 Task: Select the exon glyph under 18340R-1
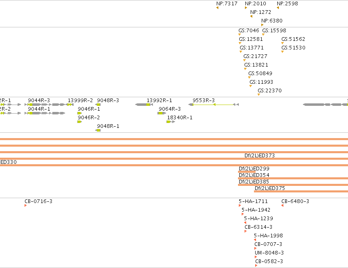pos(171,122)
